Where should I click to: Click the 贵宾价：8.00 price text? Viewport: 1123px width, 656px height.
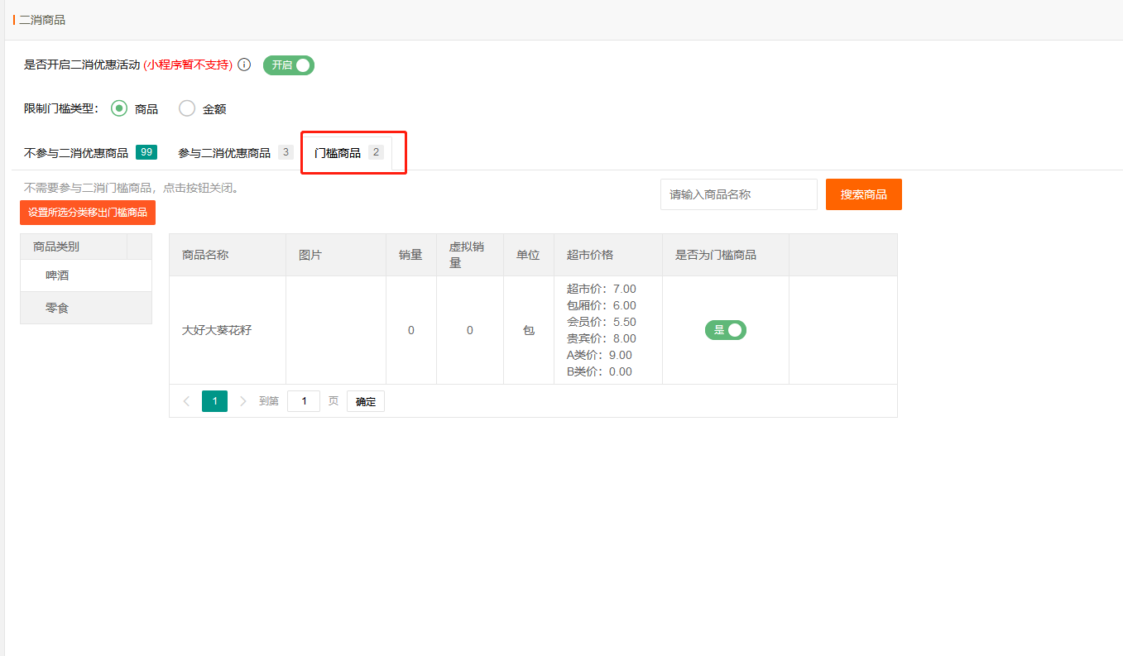(602, 338)
